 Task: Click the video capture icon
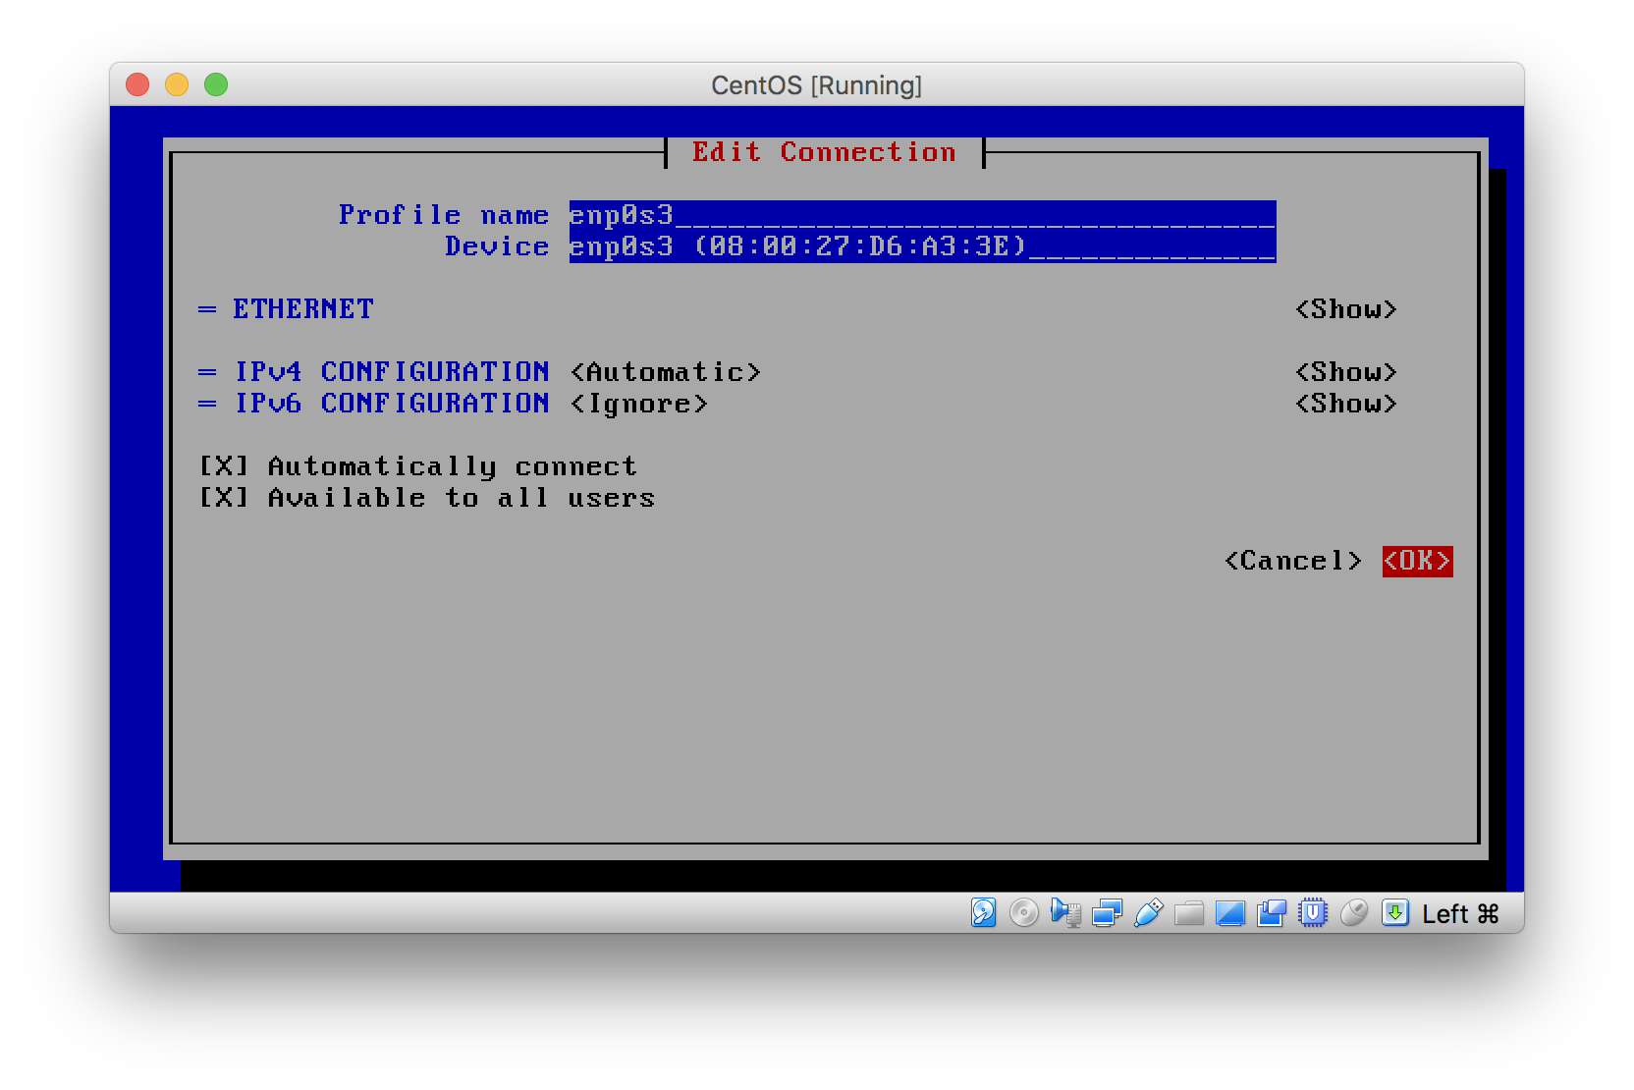(x=1271, y=913)
